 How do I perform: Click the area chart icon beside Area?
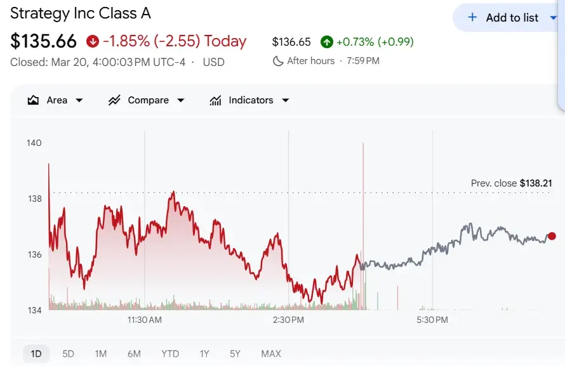click(34, 100)
